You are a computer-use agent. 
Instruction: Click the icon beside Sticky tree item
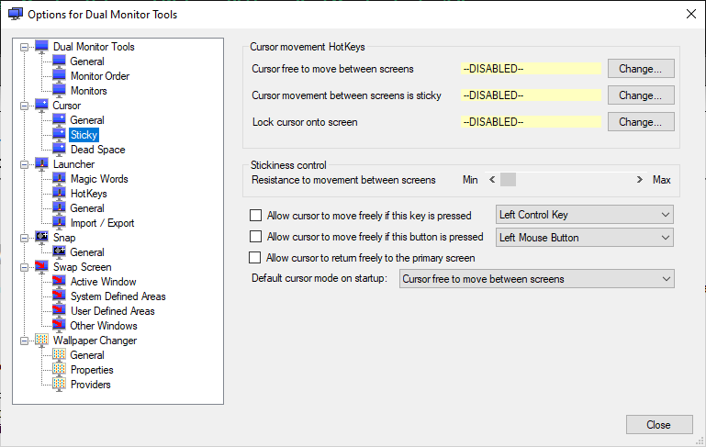coord(59,135)
